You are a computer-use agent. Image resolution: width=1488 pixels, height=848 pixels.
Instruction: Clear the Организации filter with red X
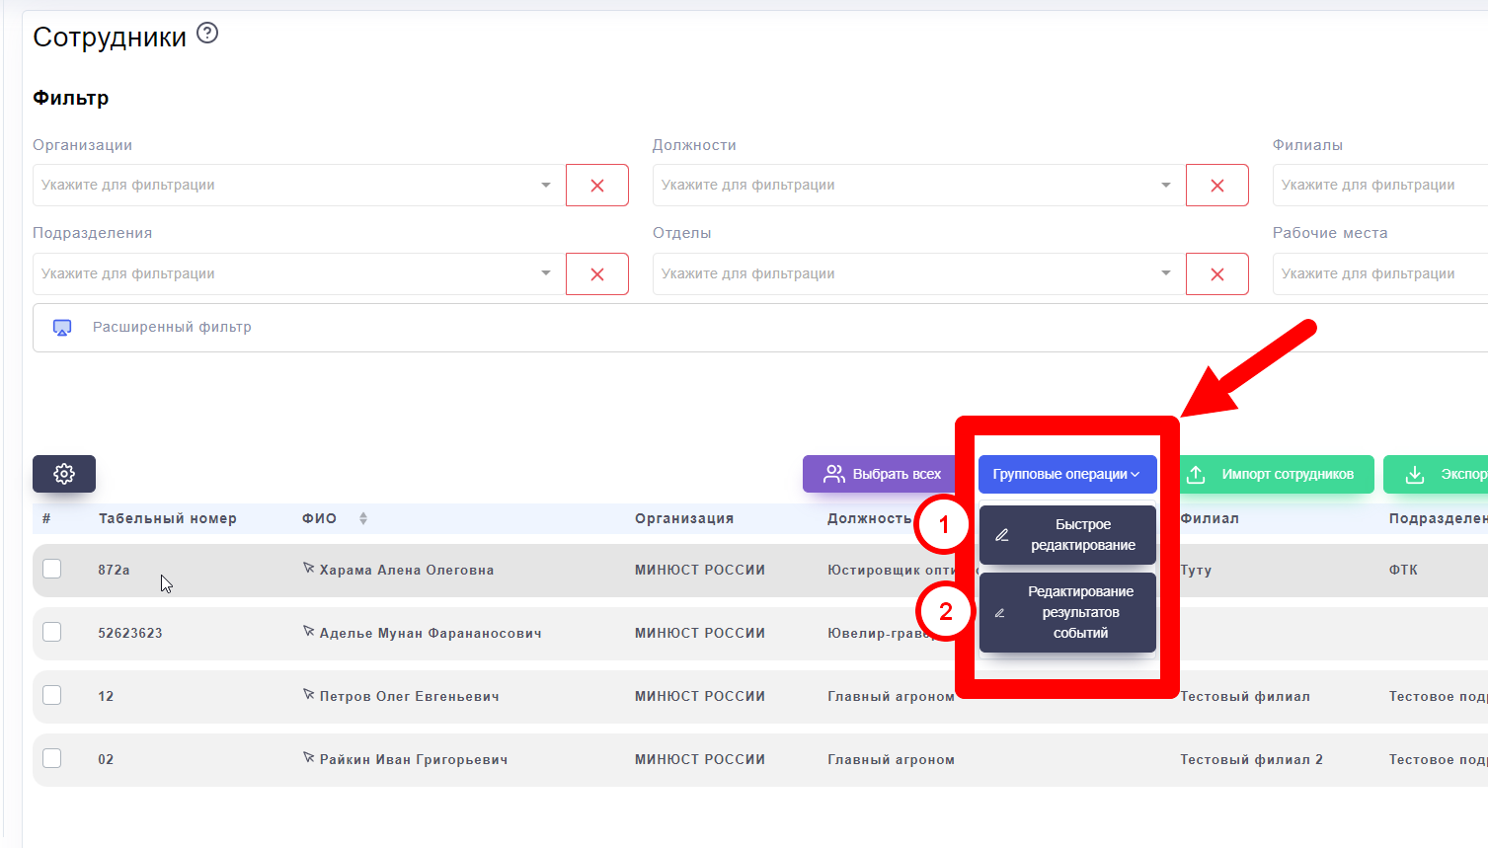click(596, 186)
